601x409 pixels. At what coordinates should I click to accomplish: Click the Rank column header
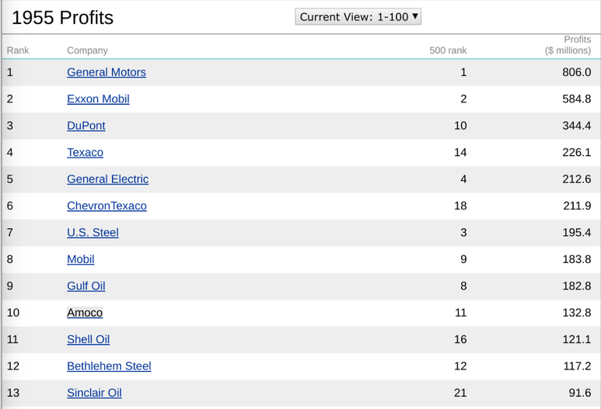[18, 50]
